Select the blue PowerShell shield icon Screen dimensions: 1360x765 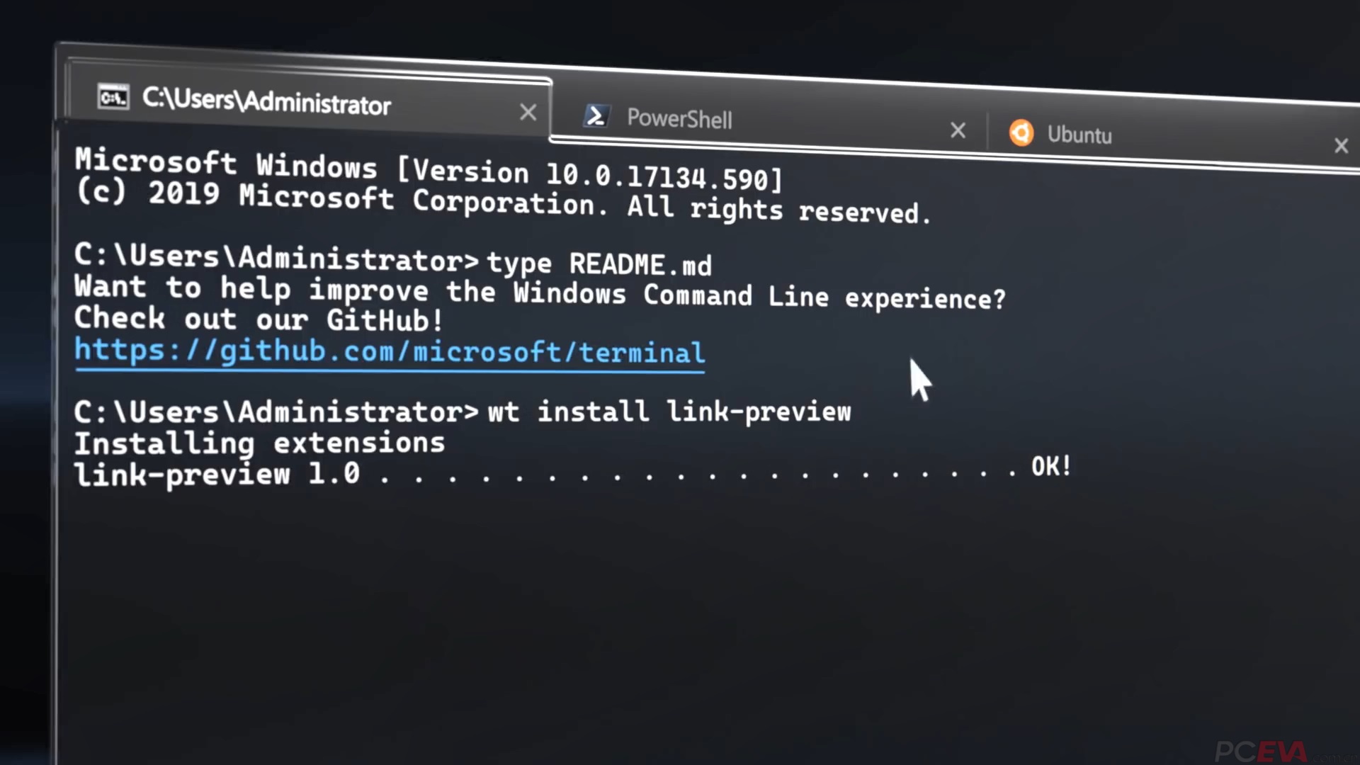tap(596, 116)
